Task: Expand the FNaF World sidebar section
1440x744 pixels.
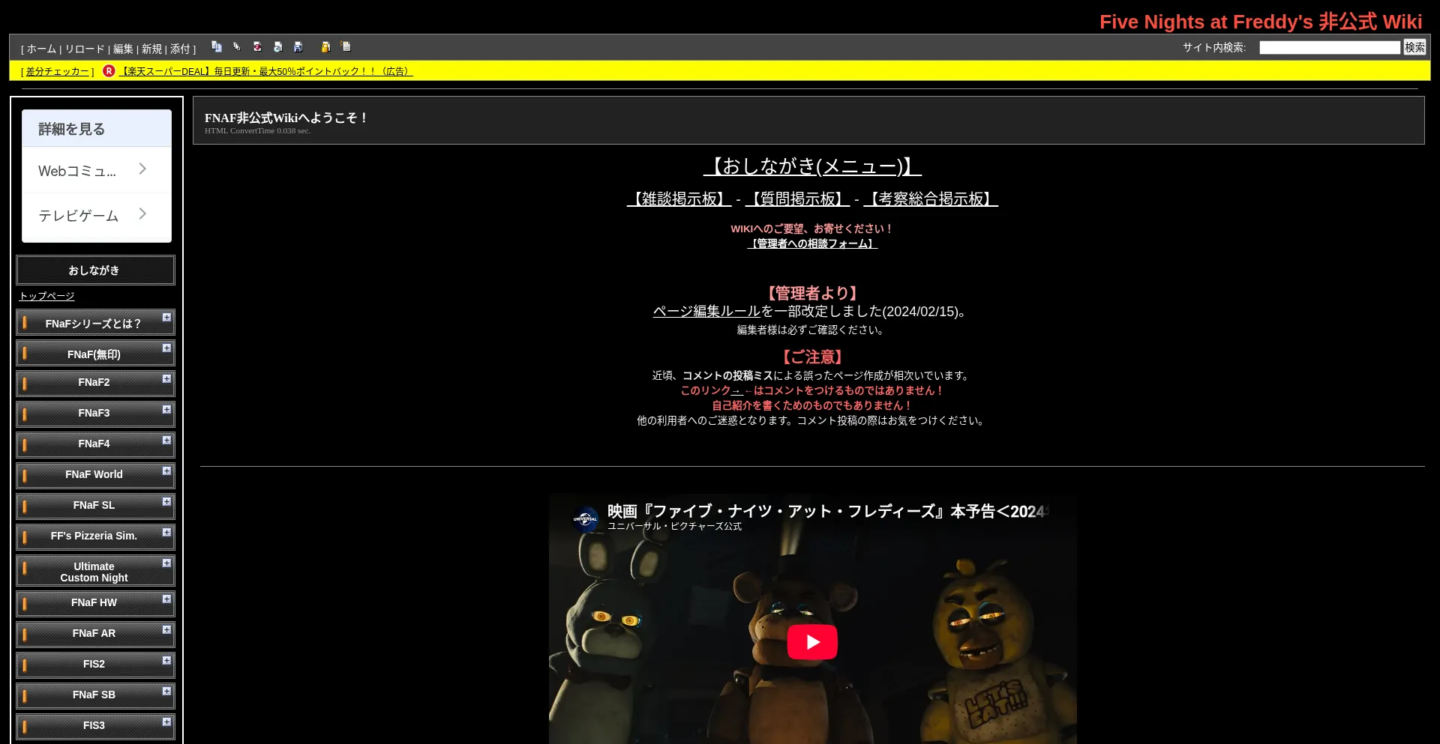Action: click(x=166, y=471)
